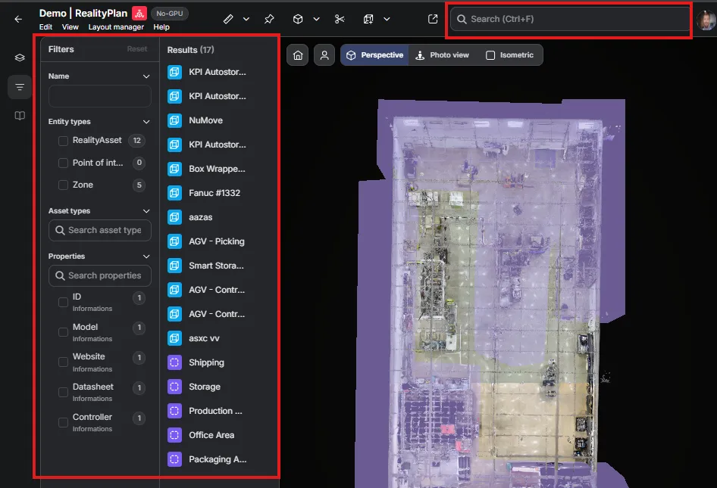Viewport: 717px width, 488px height.
Task: Open the dropdown next to floor plan tool
Action: [x=387, y=19]
